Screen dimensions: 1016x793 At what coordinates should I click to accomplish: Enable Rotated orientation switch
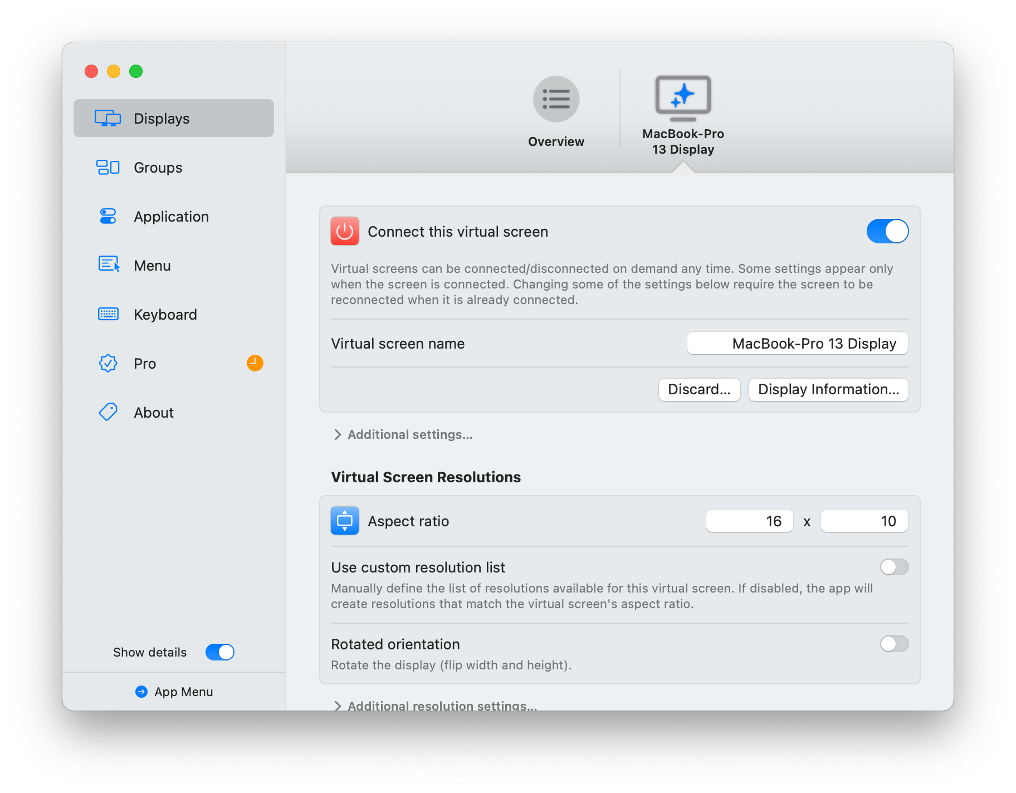click(x=894, y=644)
